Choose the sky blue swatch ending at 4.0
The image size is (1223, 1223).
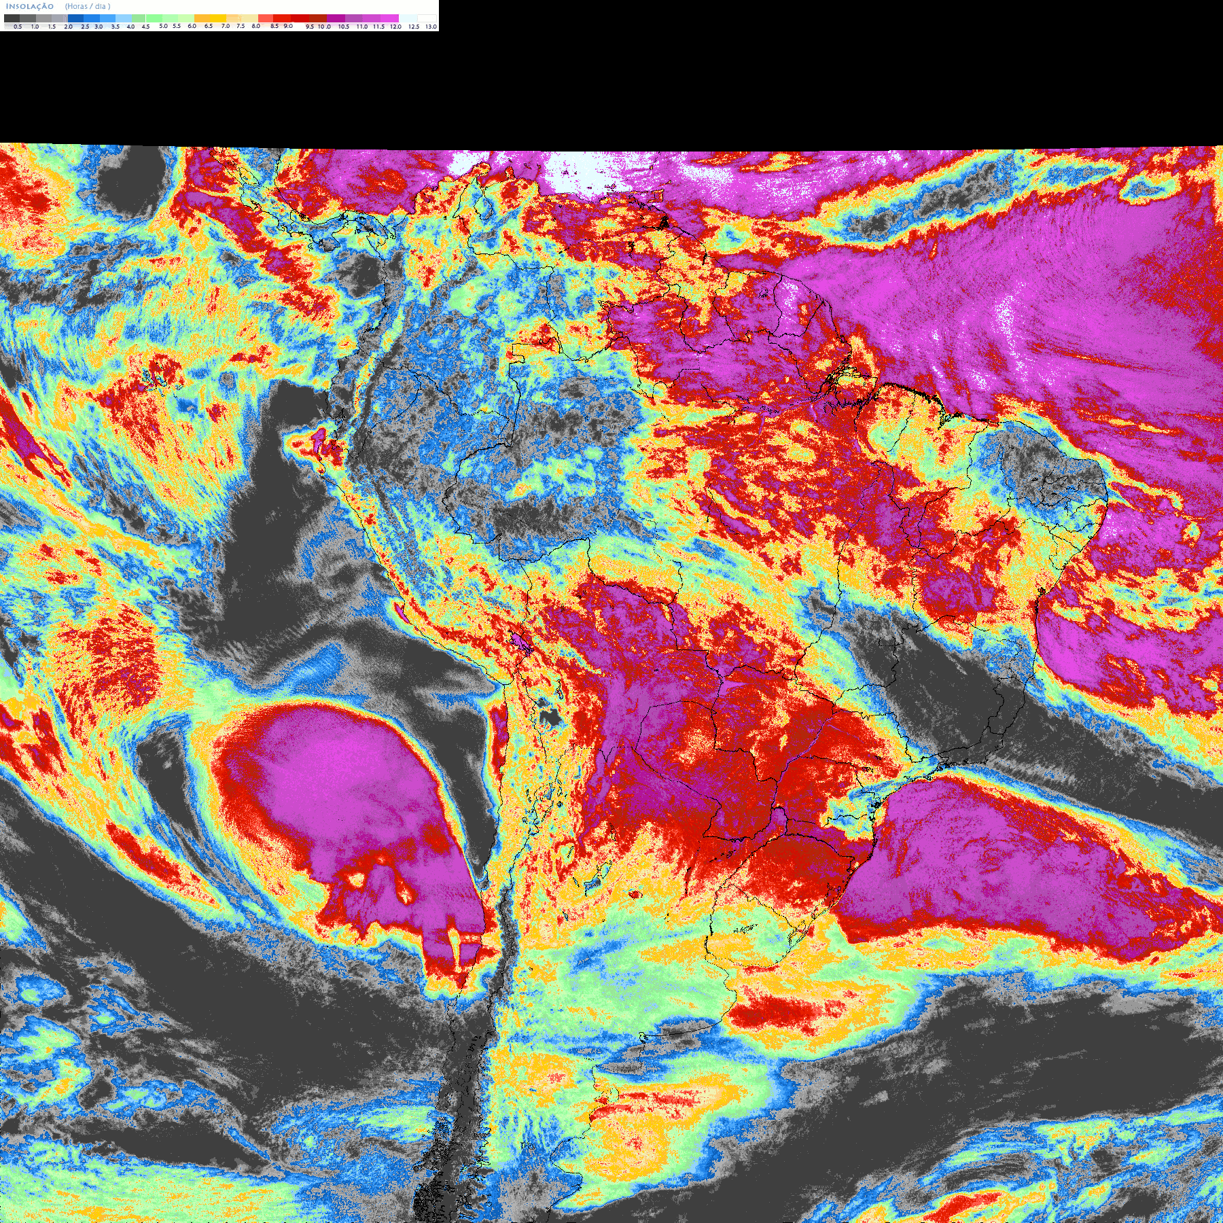tap(124, 18)
